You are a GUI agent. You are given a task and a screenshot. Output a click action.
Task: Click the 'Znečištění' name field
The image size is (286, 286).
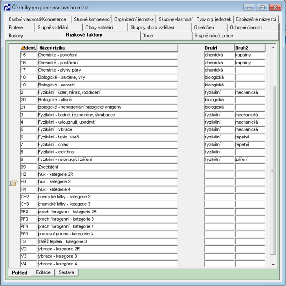pyautogui.click(x=108, y=167)
